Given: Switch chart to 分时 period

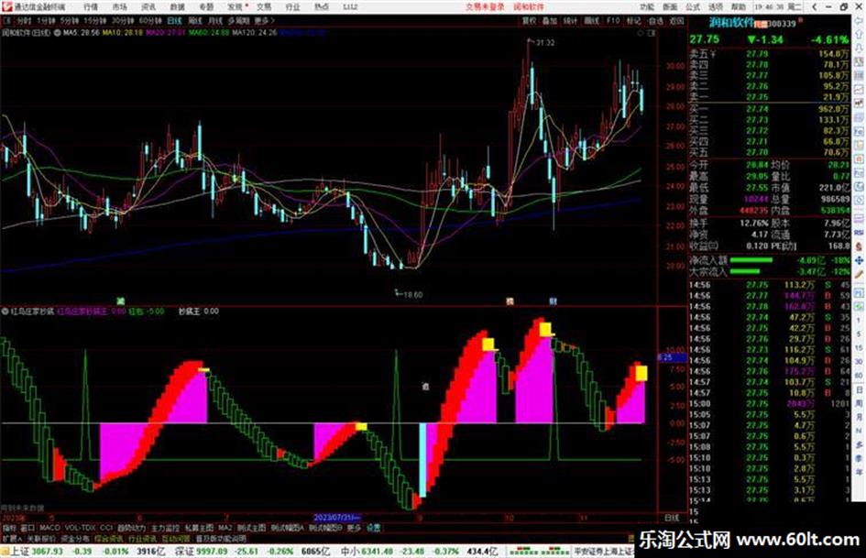Looking at the screenshot, I should (24, 20).
